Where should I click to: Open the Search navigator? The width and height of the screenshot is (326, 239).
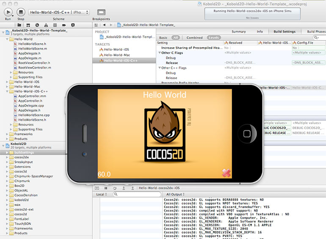(x=37, y=25)
